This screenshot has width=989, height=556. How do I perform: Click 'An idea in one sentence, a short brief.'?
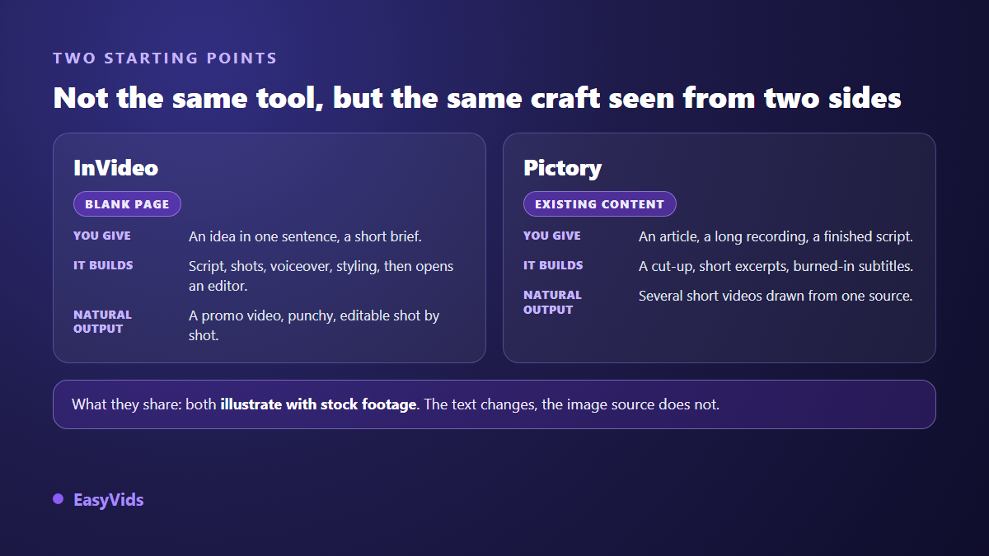[x=305, y=236]
